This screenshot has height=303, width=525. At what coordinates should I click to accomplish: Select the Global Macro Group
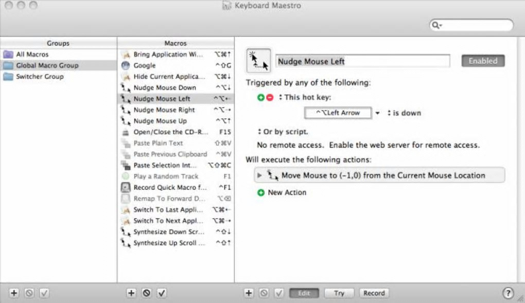coord(59,65)
